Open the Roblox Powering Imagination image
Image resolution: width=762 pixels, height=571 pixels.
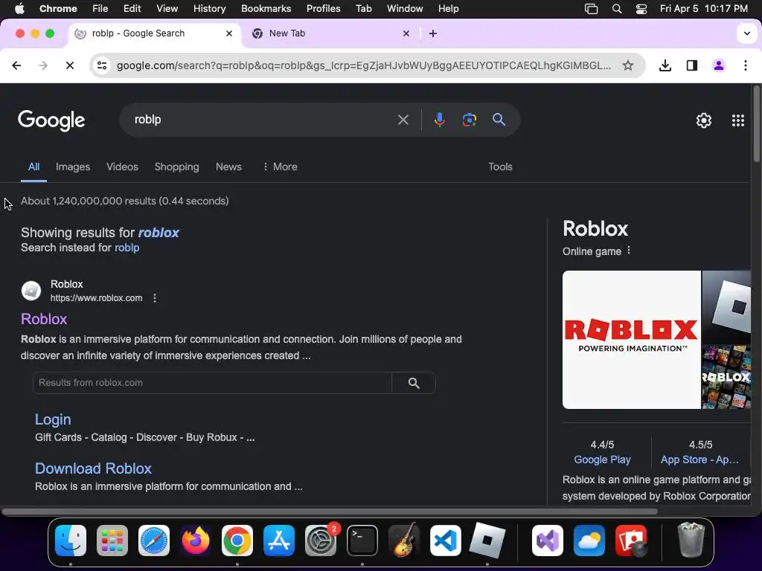631,339
